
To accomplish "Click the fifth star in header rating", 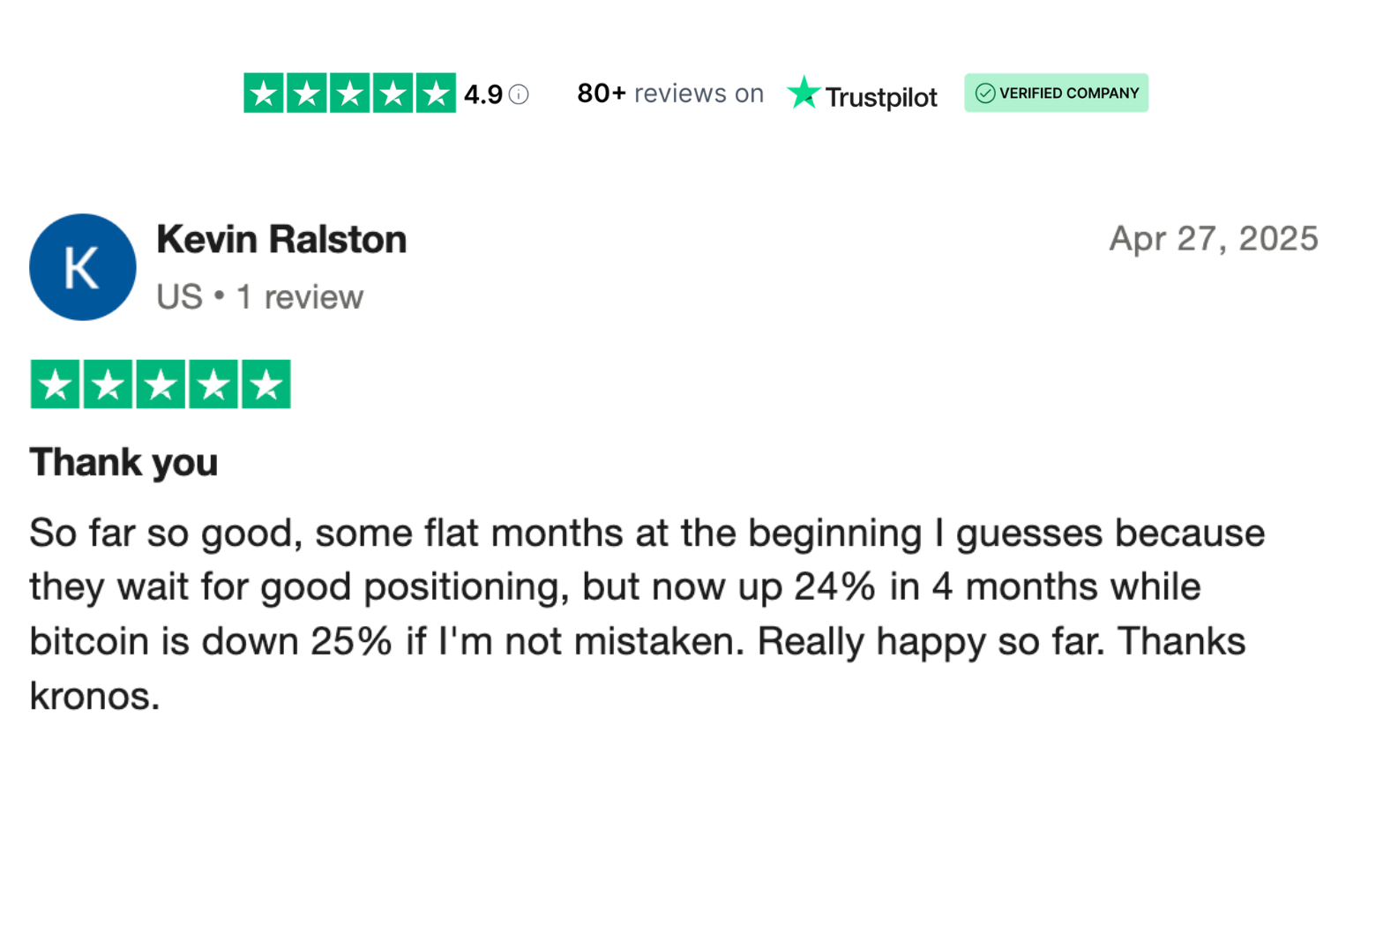I will [436, 93].
